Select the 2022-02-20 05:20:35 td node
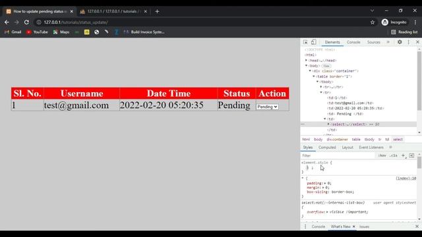 coord(355,108)
